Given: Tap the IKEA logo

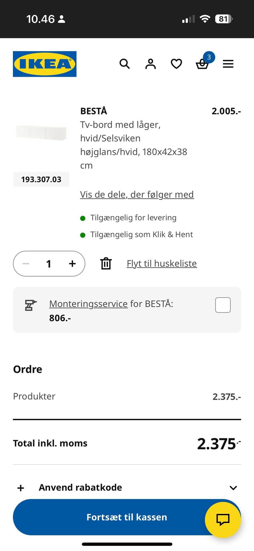Looking at the screenshot, I should coord(45,64).
